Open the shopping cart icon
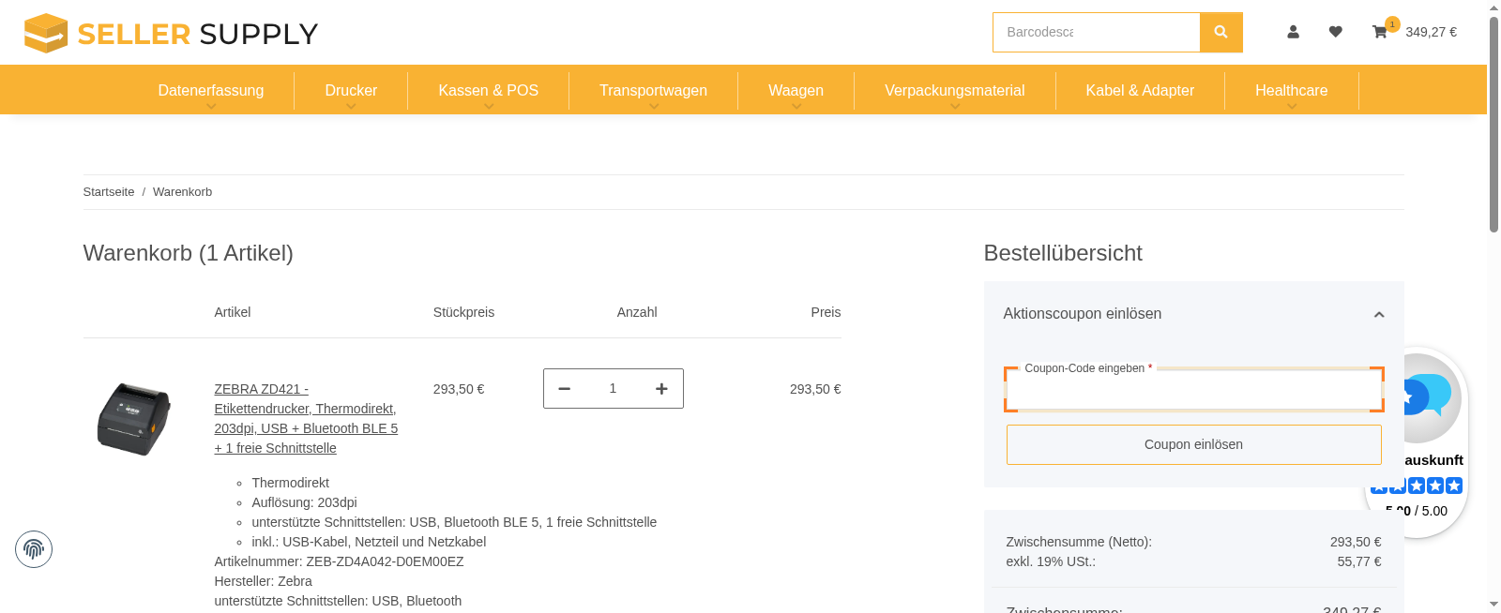Viewport: 1501px width, 613px height. click(1379, 32)
